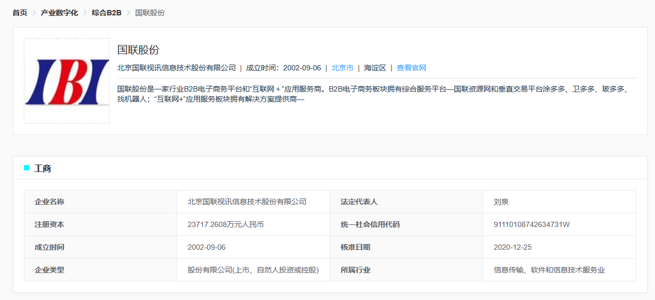Viewport: 655px width, 300px height.
Task: Click the company description paragraph
Action: [x=370, y=94]
